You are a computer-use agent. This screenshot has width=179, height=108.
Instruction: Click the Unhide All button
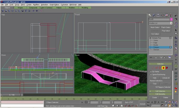(166, 78)
